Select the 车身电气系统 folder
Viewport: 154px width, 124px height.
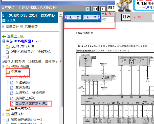[21, 109]
